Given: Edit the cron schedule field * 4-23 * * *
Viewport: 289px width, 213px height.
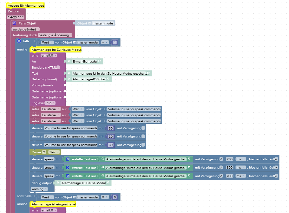Looking at the screenshot, I should (16, 17).
